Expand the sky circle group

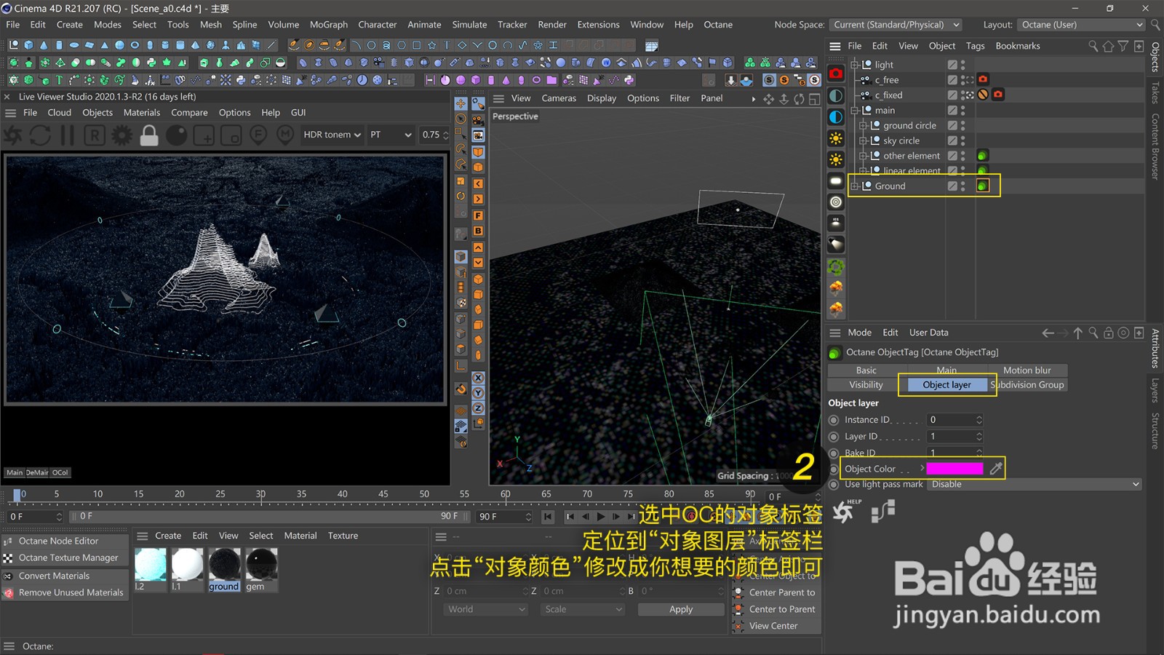[864, 141]
